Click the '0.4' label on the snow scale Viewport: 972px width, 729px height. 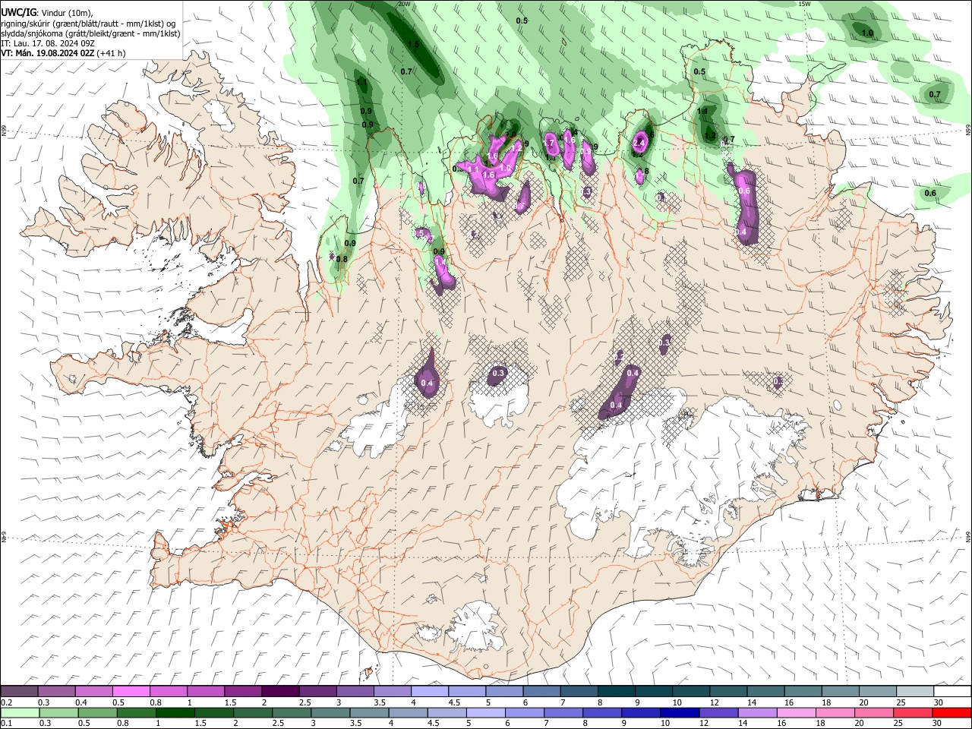tap(80, 702)
